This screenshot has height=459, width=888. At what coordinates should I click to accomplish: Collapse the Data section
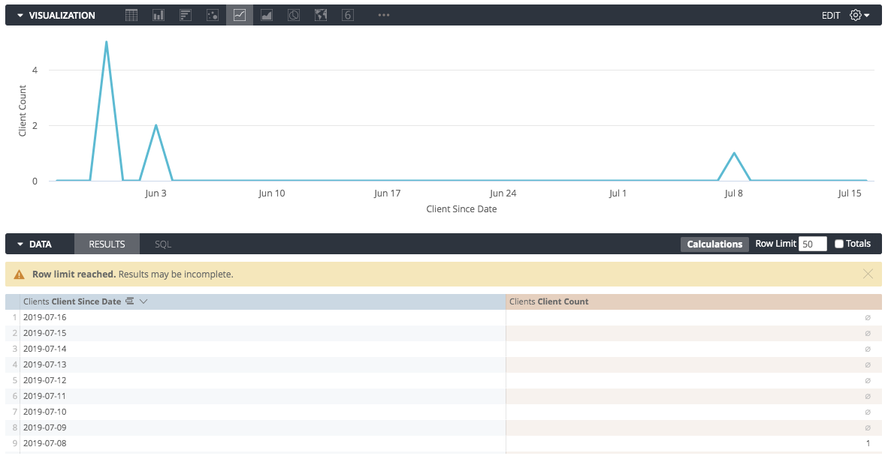(19, 244)
